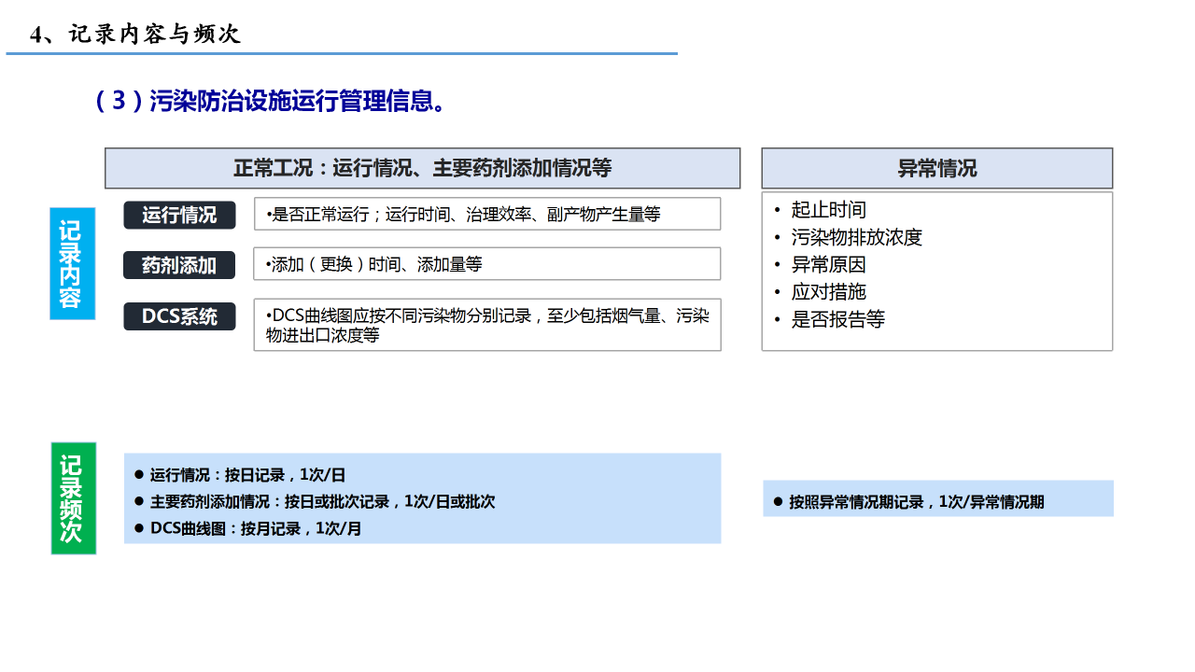Select the dark 运行情况 label

coord(179,215)
